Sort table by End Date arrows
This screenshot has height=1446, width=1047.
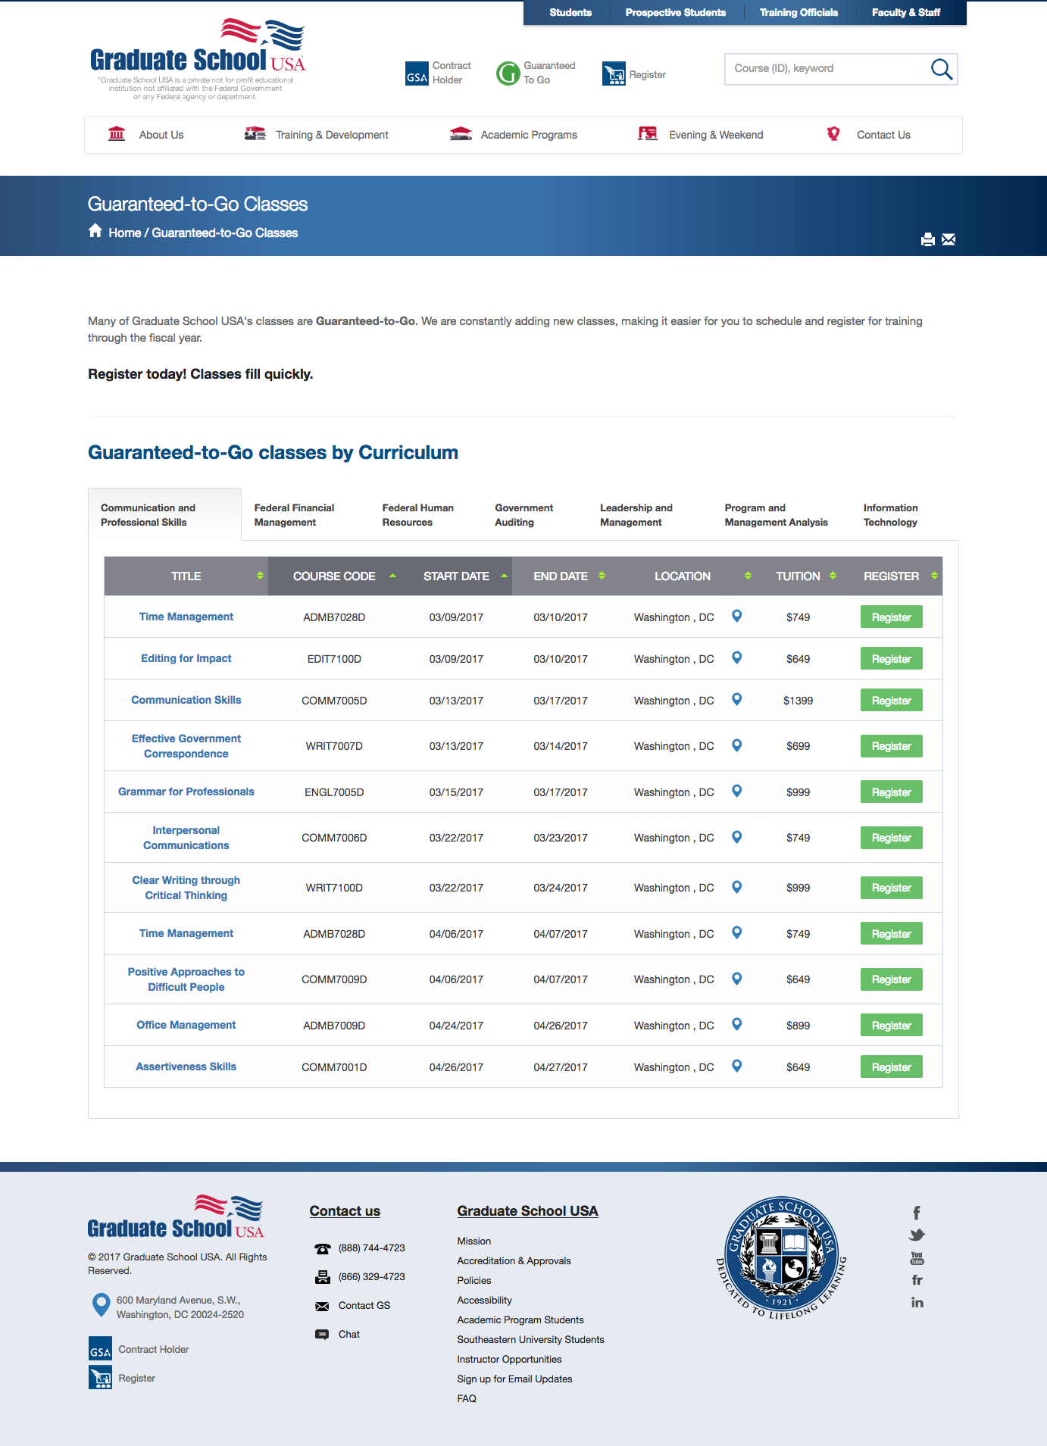tap(602, 576)
